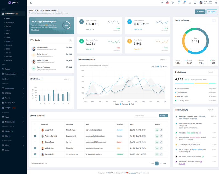Click the home reset icon on Revenue chart
This screenshot has height=174, width=219.
(163, 66)
